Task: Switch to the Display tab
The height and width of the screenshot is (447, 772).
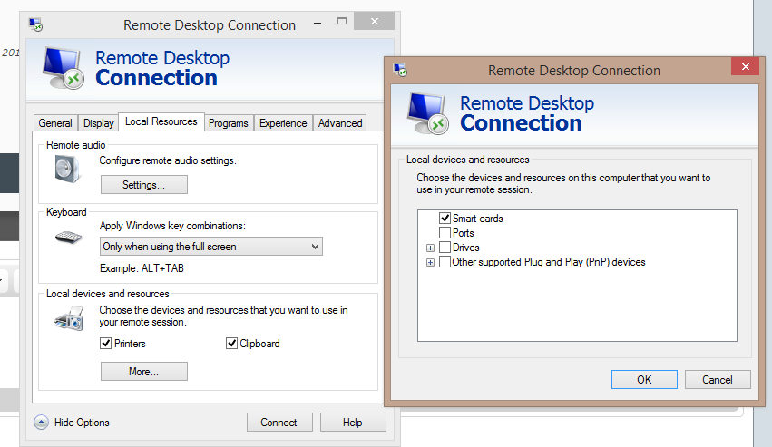Action: [99, 123]
